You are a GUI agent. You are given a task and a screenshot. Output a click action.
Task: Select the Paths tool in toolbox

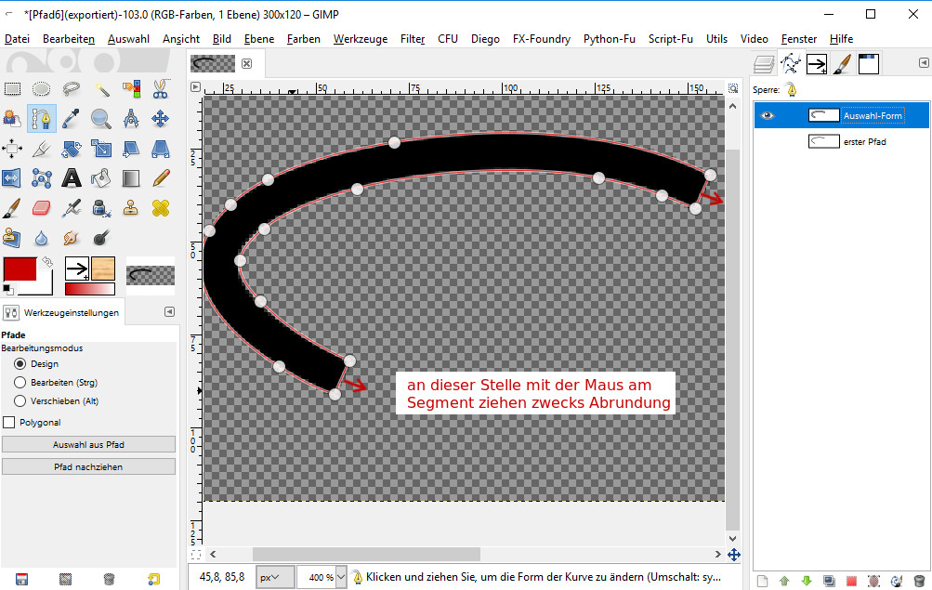pos(41,119)
